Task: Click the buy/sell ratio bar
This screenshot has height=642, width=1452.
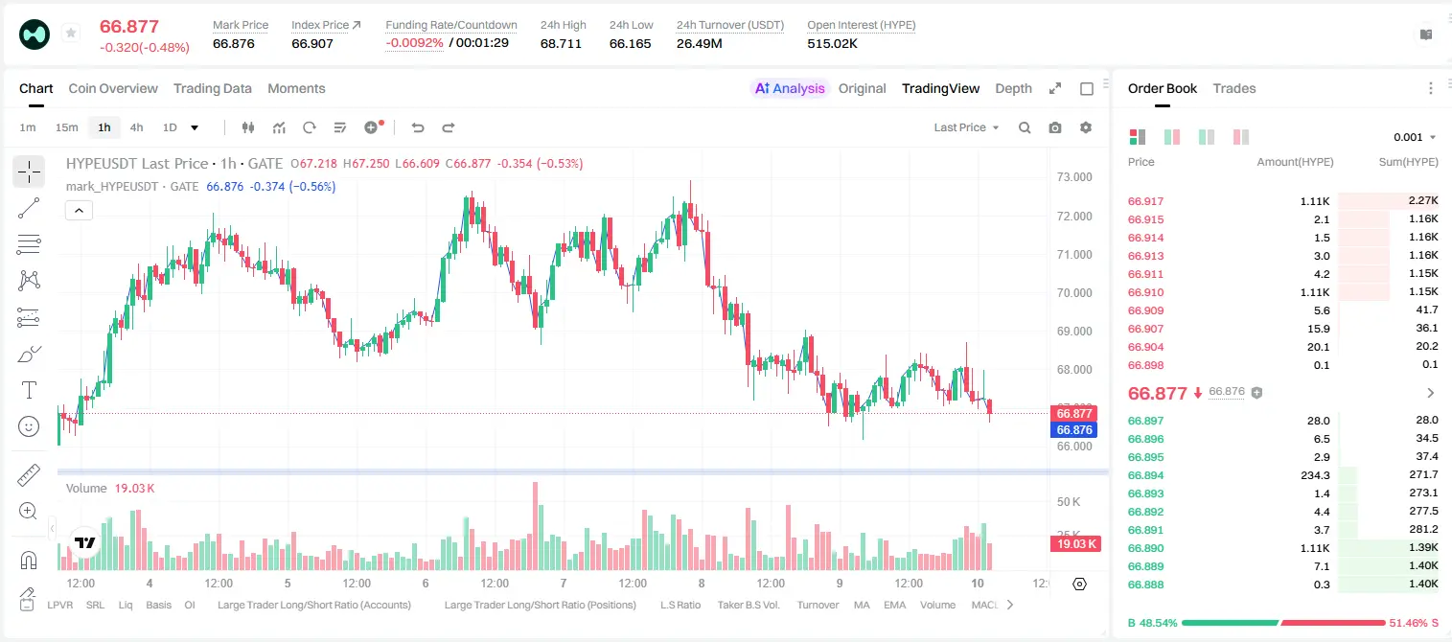Action: coord(1283,623)
